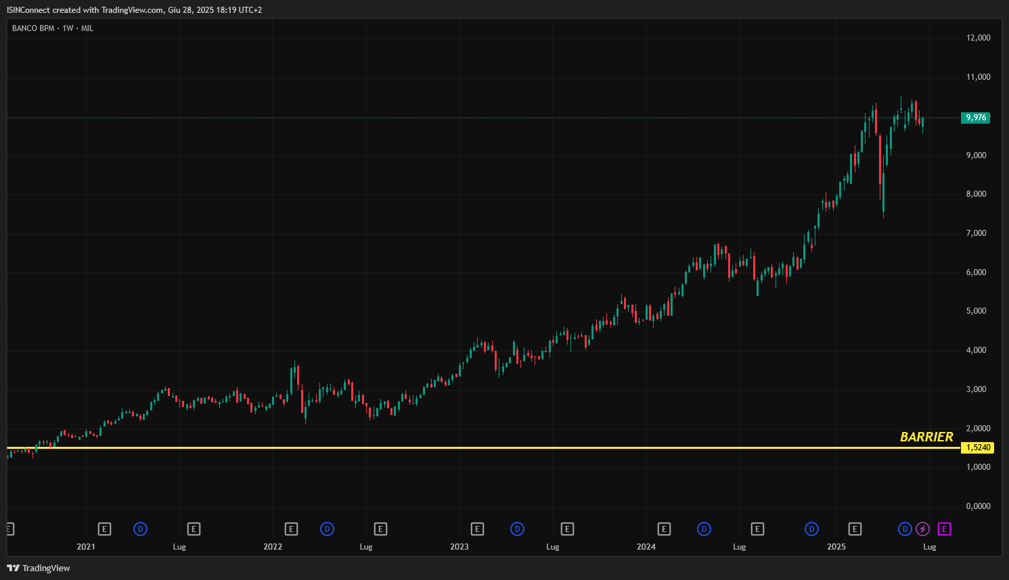Click the 12,000 price axis label

click(978, 38)
